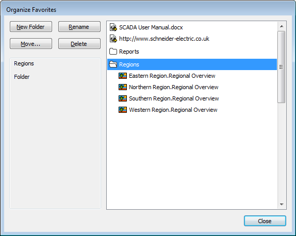
Task: Select Northern Region.Regional Overview item
Action: tap(173, 87)
